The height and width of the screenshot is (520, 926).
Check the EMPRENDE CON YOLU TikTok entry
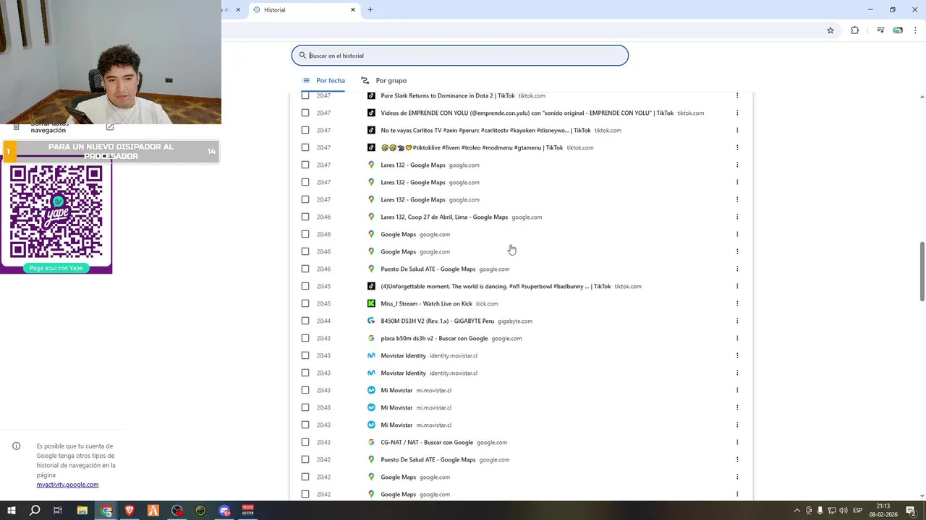(x=305, y=113)
